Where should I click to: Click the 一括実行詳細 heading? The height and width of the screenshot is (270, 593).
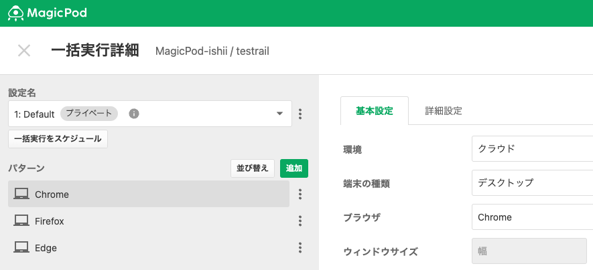95,51
